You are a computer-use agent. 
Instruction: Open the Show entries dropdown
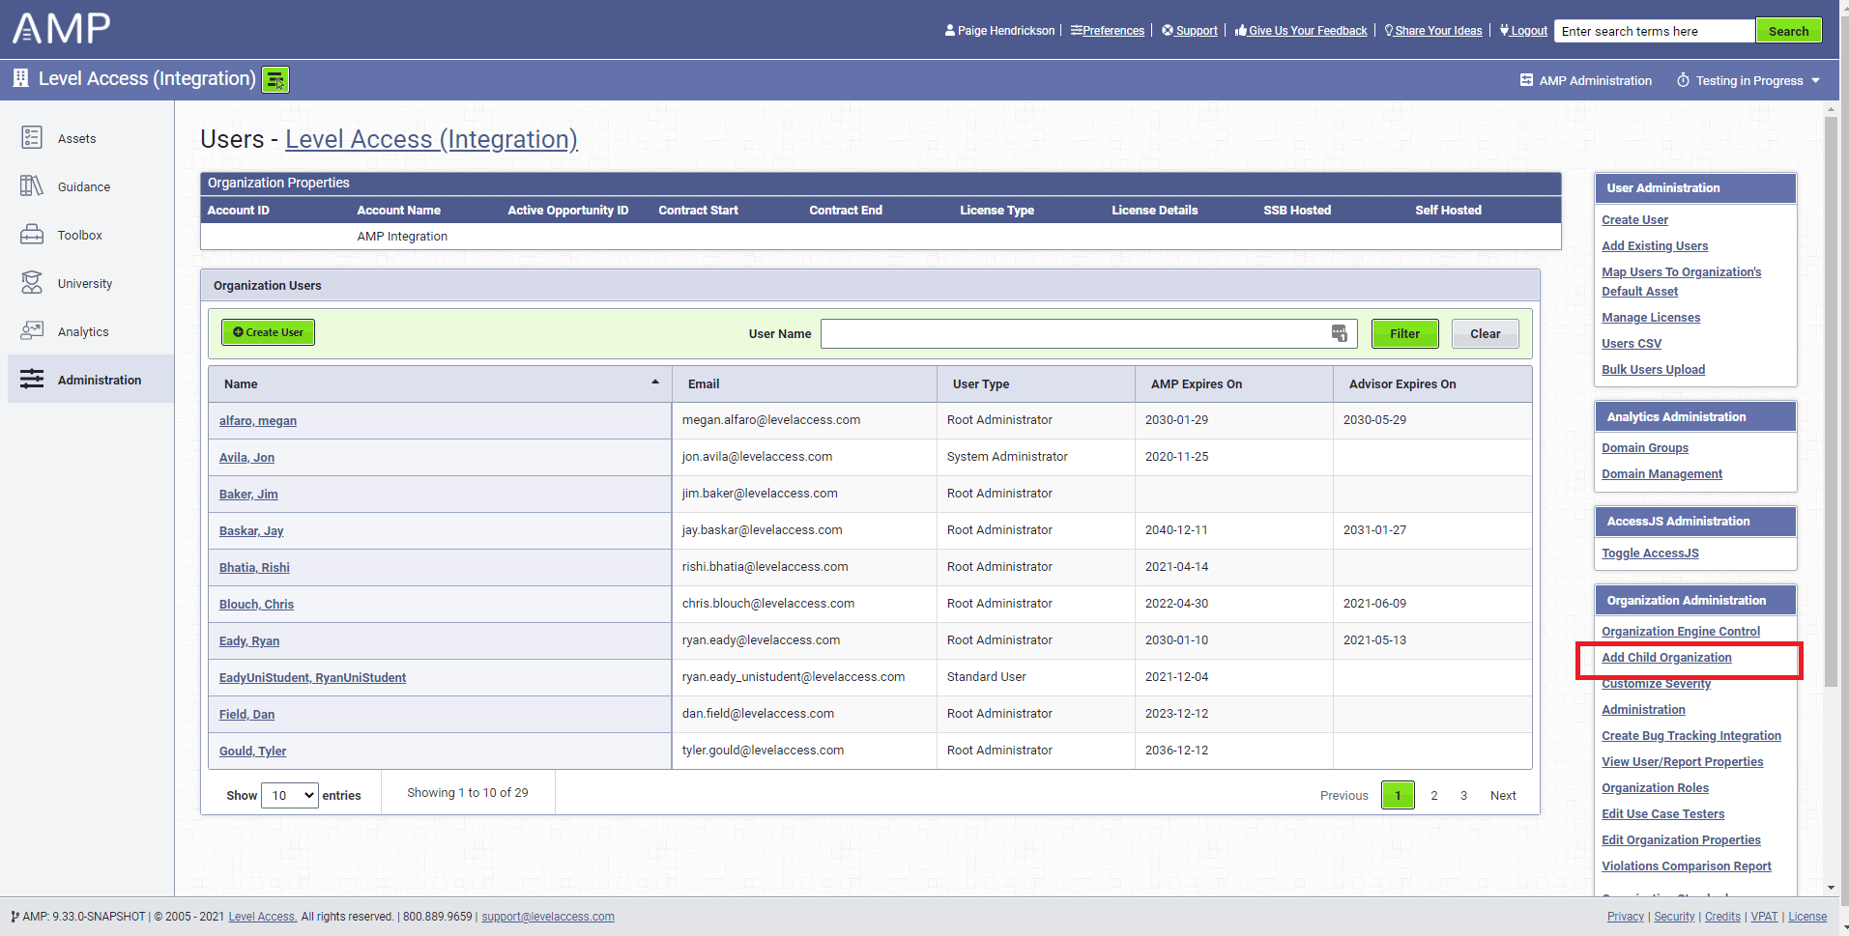290,795
